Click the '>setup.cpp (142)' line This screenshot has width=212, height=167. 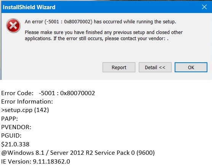[25, 110]
